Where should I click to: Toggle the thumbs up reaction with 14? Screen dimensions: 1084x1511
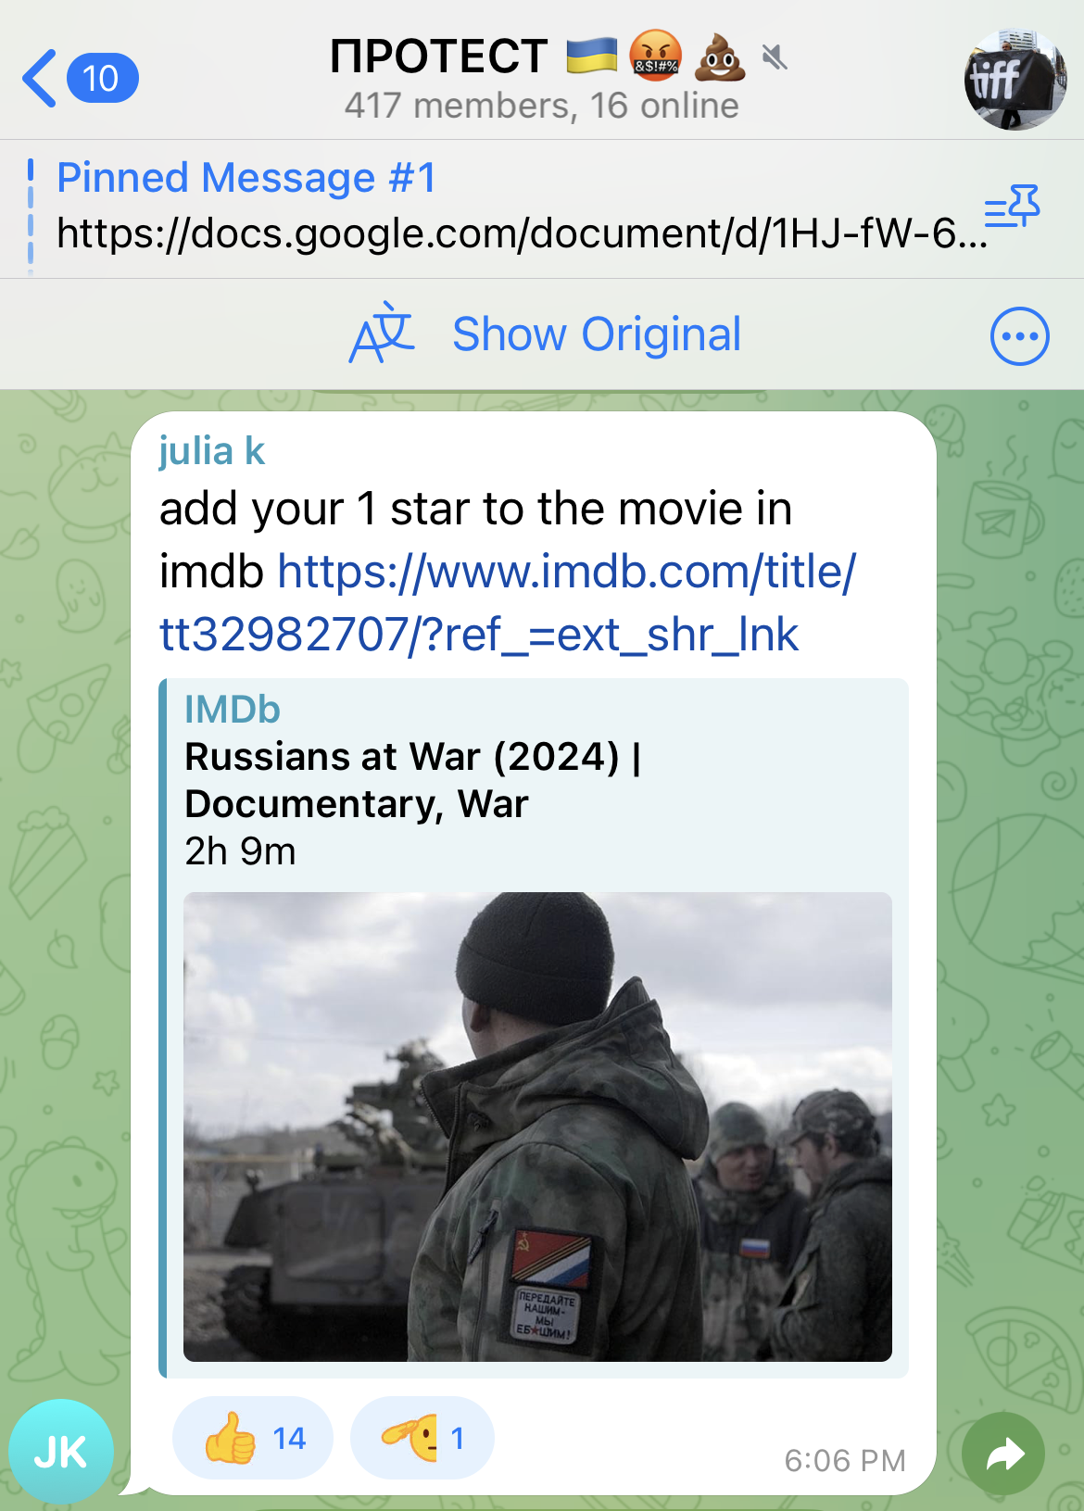252,1438
